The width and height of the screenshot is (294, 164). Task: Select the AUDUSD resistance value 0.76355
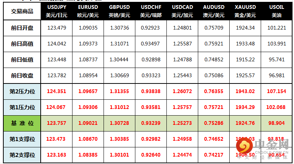[214, 91]
